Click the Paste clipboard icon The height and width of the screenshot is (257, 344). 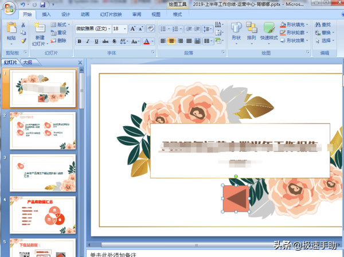point(11,28)
